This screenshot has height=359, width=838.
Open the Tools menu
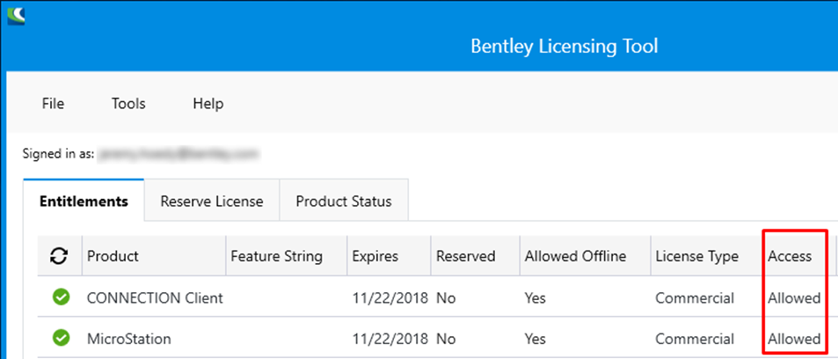click(128, 104)
